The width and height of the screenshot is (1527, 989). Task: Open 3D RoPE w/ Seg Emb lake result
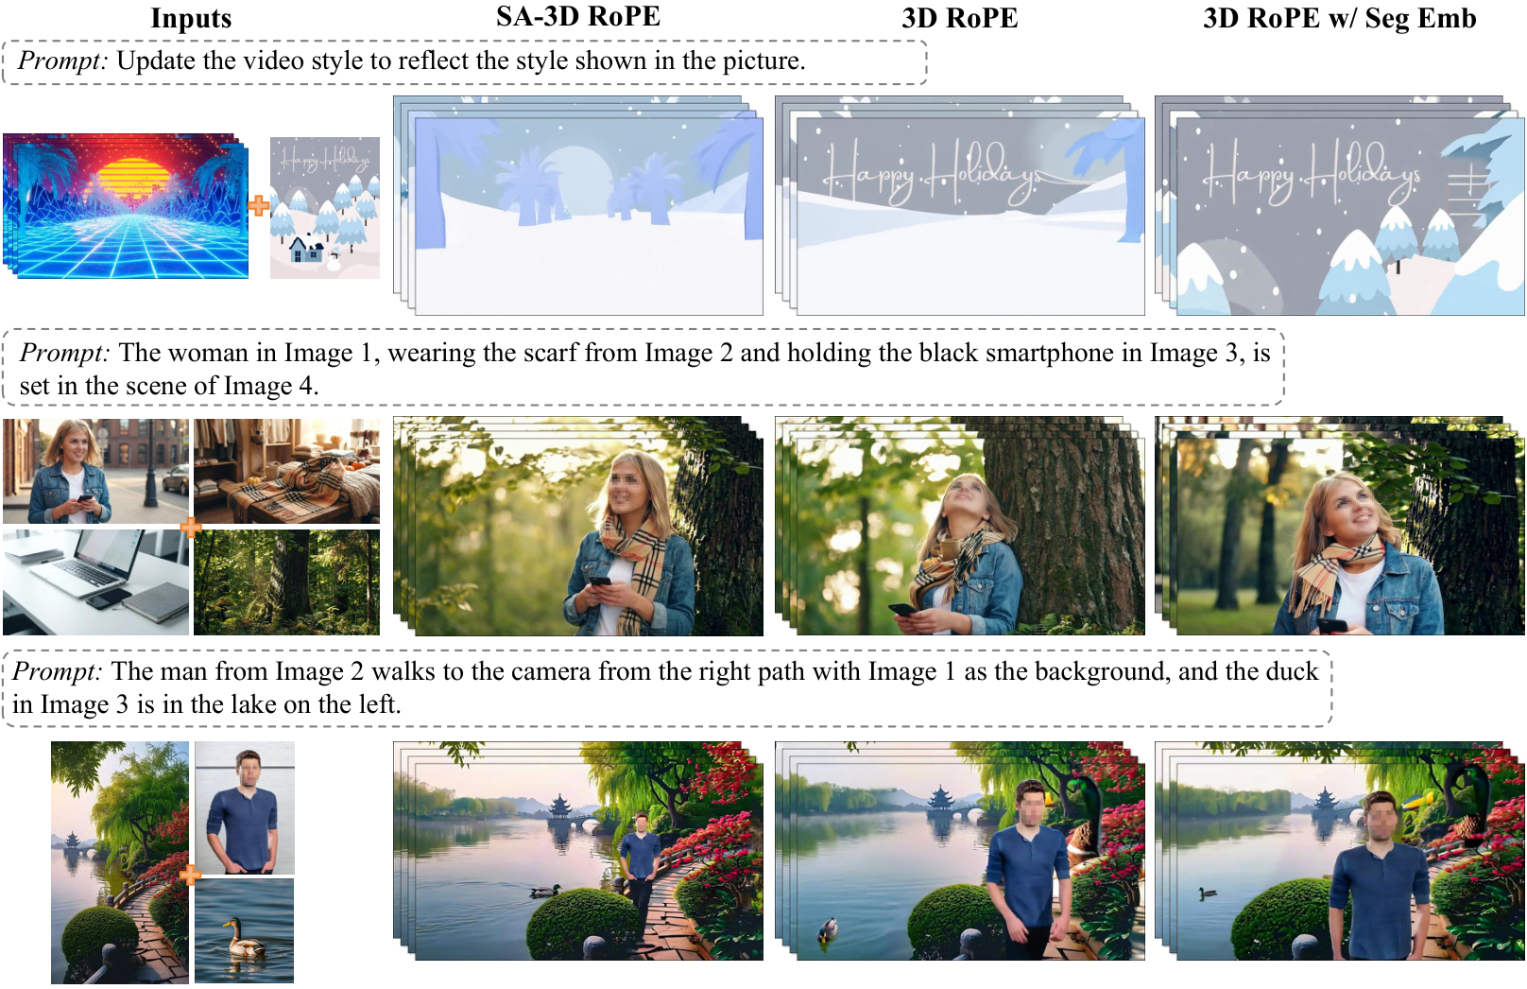click(1339, 851)
